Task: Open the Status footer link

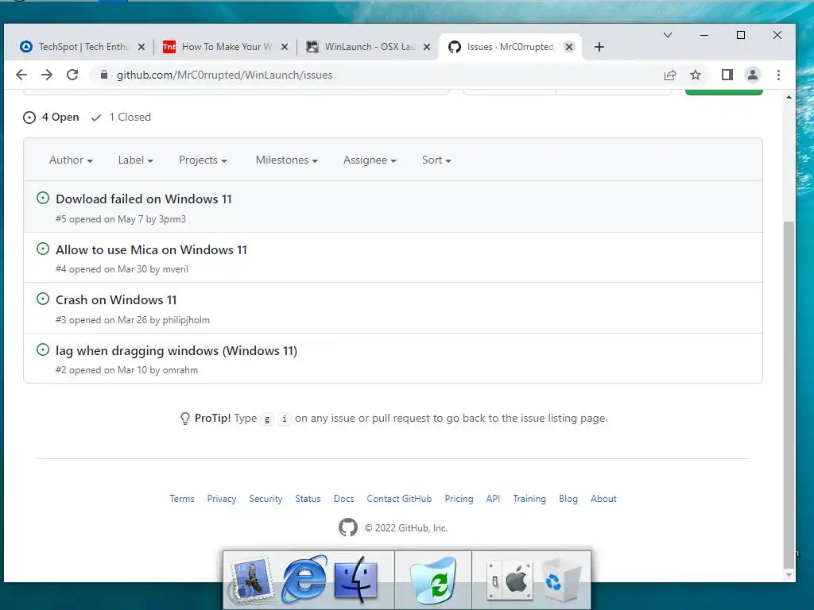Action: (308, 499)
